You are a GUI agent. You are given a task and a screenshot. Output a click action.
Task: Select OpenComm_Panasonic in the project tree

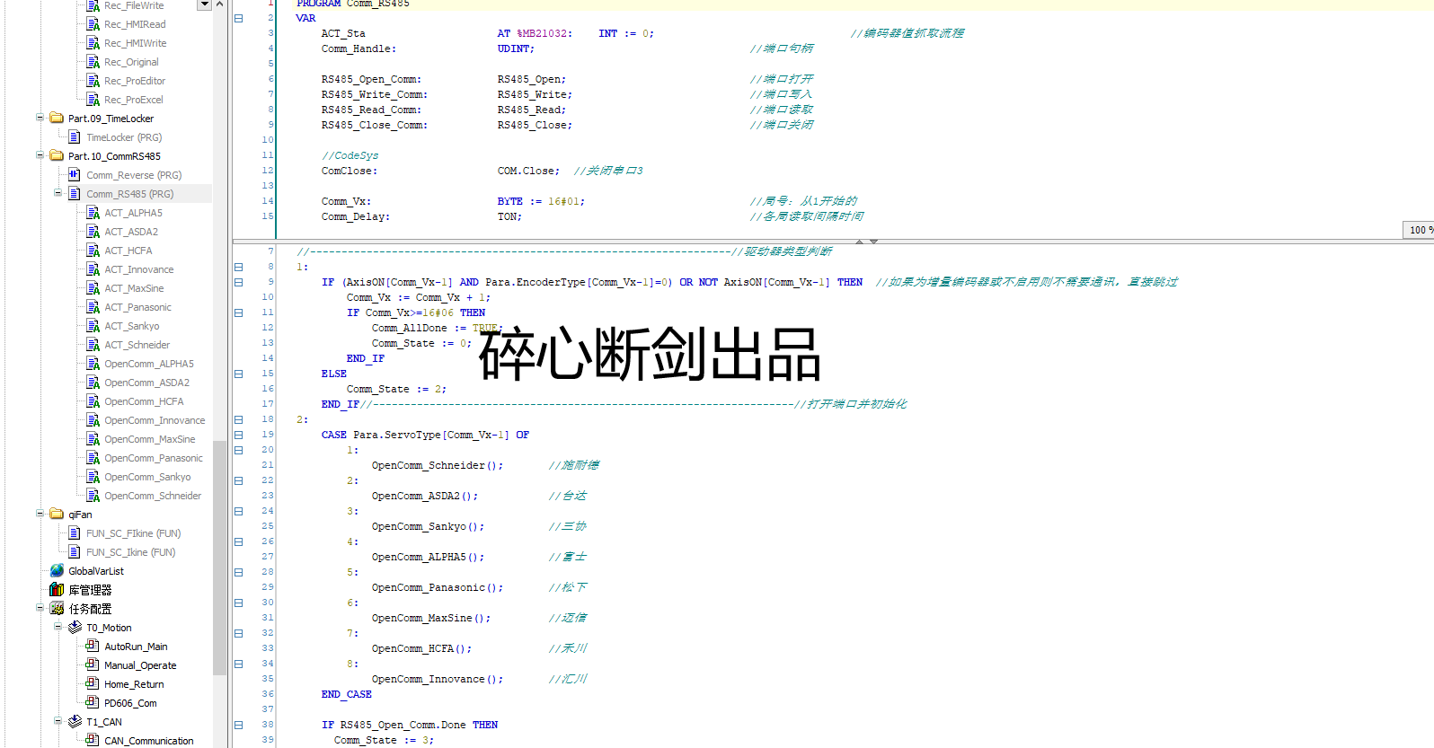point(153,458)
